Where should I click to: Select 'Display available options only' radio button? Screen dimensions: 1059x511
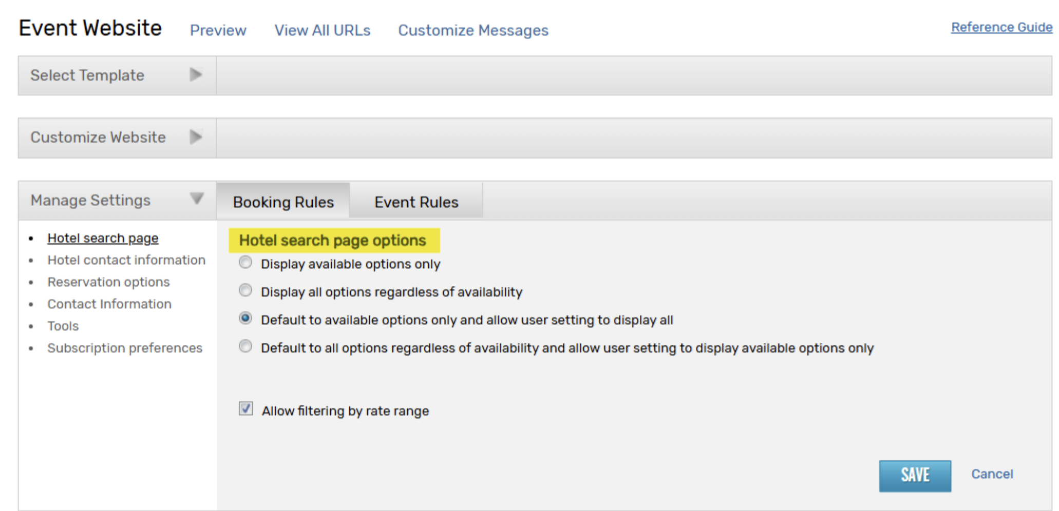[x=245, y=263]
